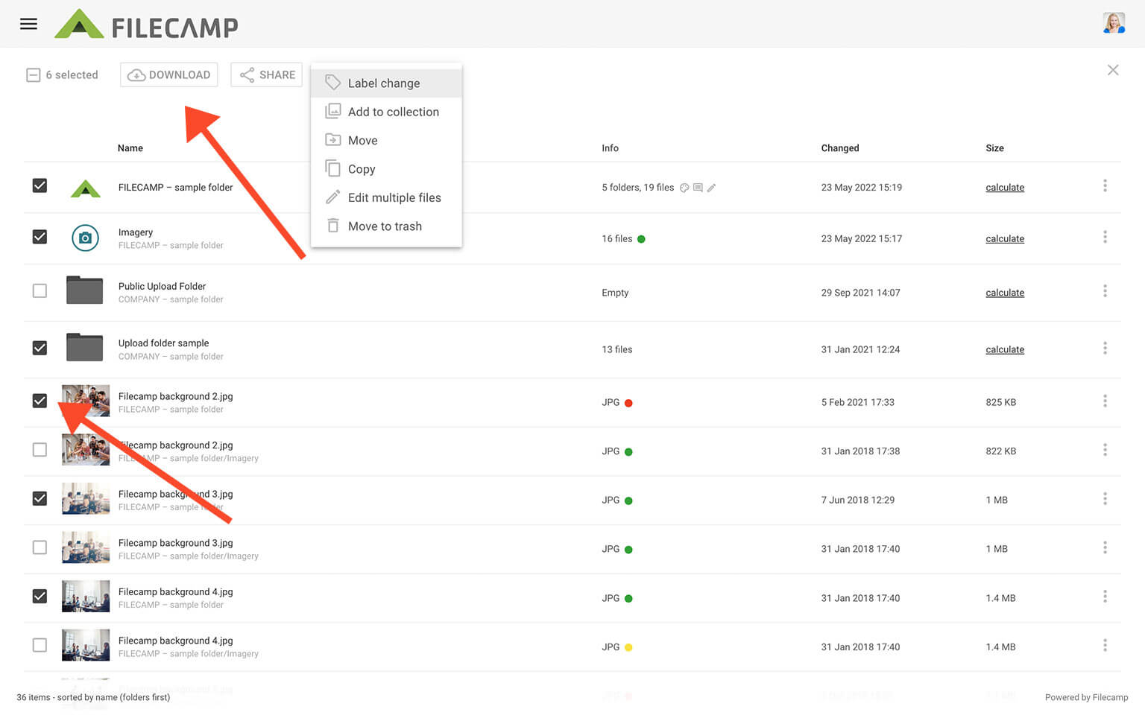
Task: Open Public Upload Folder icon
Action: tap(84, 290)
